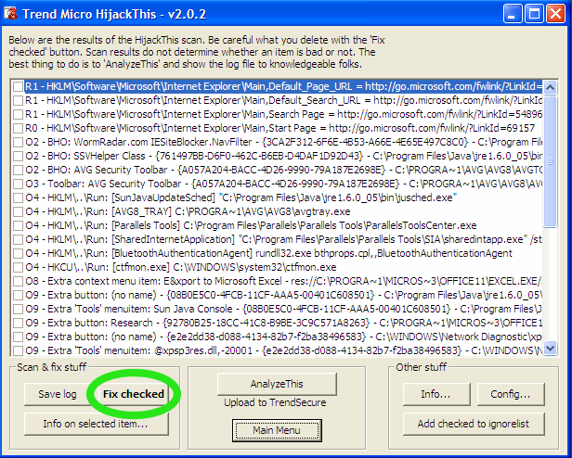The width and height of the screenshot is (572, 458).
Task: Select the O4 ctfmon.exe row text
Action: pos(181,267)
